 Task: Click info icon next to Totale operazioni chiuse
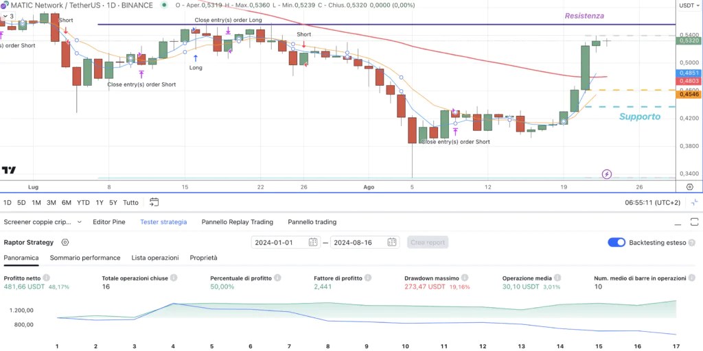[x=174, y=278]
